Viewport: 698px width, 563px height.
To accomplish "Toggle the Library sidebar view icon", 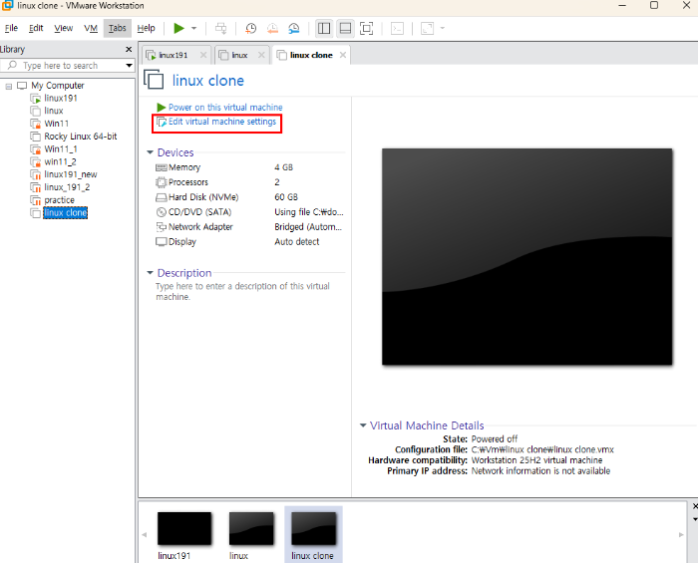I will coord(324,29).
